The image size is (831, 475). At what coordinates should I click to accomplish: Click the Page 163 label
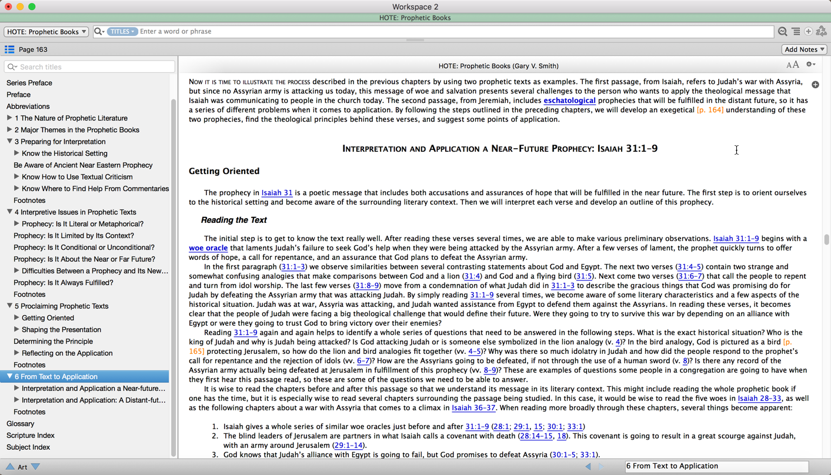(x=33, y=49)
